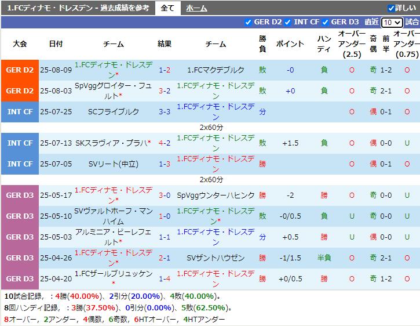Click the 3-2 result on 25-08-03
420x326 pixels.
point(165,91)
